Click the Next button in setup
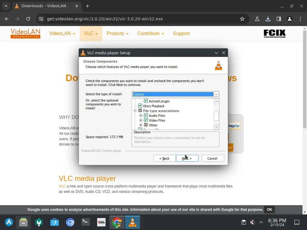307x230 pixels. pos(187,158)
